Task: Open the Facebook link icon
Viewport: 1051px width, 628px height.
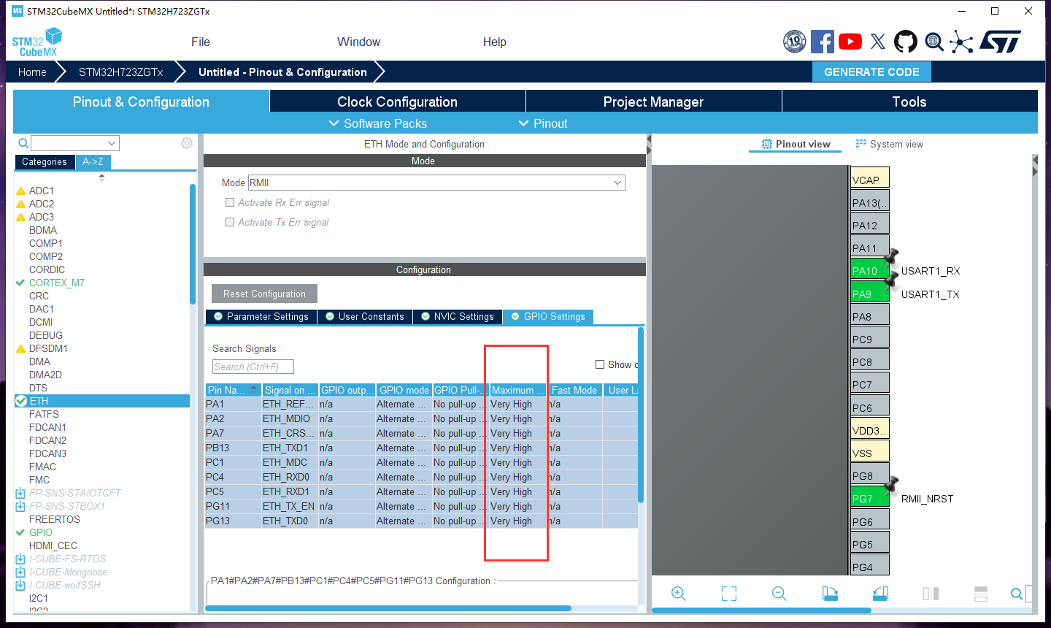Action: 822,42
